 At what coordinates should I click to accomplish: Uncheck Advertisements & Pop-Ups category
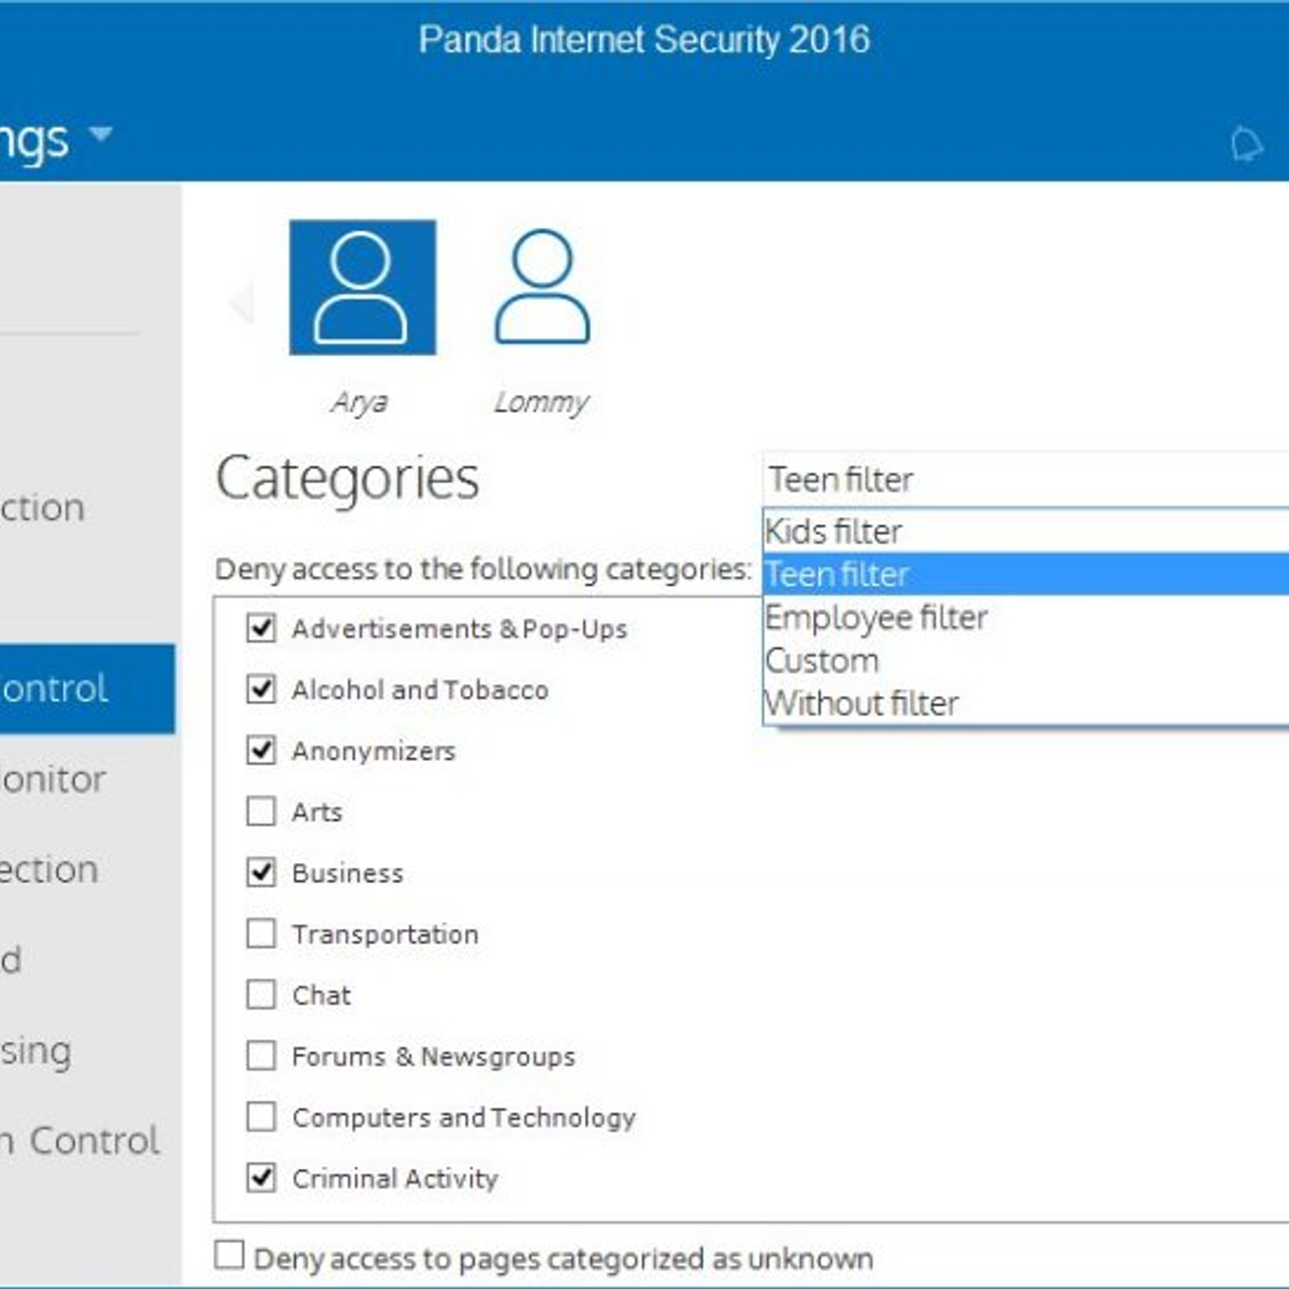[x=261, y=628]
